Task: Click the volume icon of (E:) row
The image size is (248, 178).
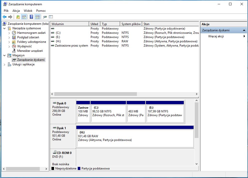Action: 53,37
